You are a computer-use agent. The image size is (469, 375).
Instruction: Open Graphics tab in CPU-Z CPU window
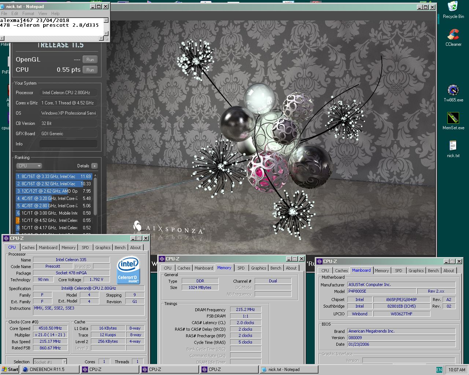103,248
